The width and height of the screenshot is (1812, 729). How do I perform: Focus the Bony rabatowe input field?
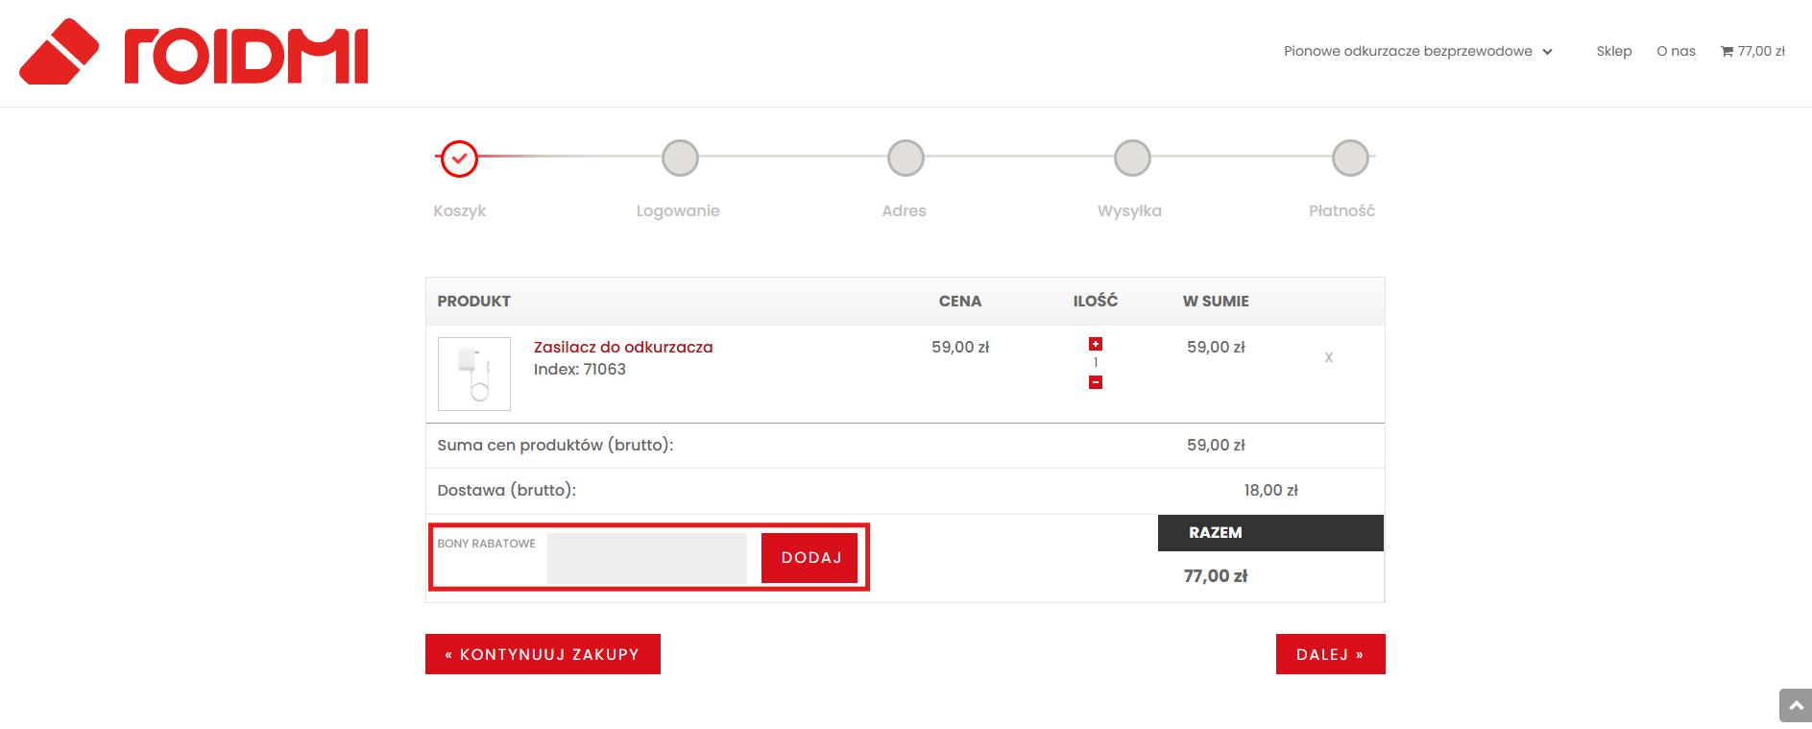(646, 558)
